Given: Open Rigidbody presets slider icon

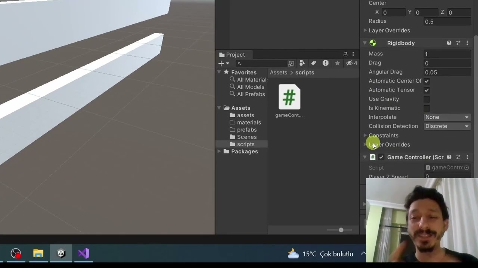Looking at the screenshot, I should (x=458, y=43).
